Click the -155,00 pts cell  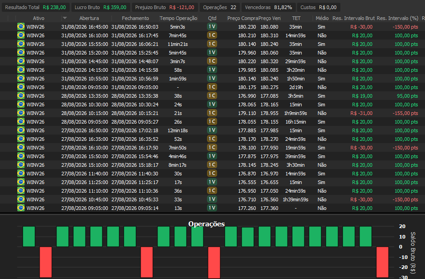[x=405, y=113]
